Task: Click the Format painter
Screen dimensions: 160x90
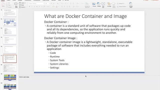Action: tap(9, 7)
